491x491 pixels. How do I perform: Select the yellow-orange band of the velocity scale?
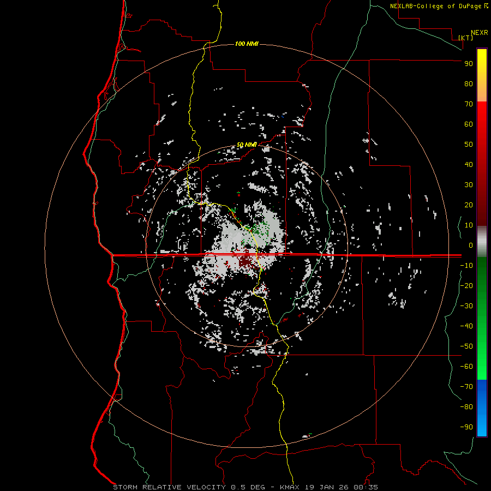point(482,75)
